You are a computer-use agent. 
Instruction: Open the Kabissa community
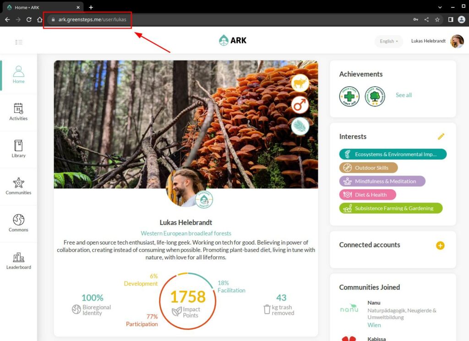click(376, 339)
